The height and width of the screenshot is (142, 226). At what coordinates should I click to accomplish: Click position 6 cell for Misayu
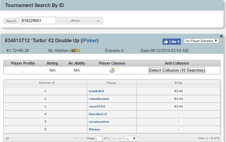point(45,129)
